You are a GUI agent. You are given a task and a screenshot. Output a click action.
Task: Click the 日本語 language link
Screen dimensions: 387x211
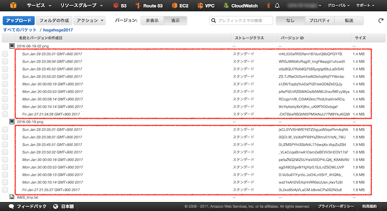coord(67,207)
